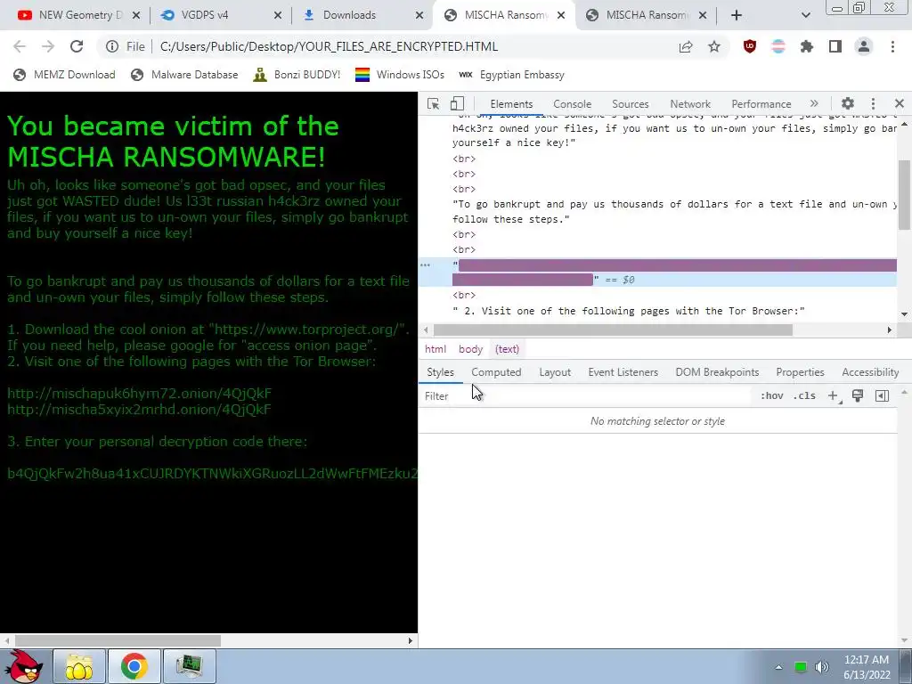The image size is (912, 684).
Task: Toggle the device toolbar icon
Action: (x=457, y=103)
